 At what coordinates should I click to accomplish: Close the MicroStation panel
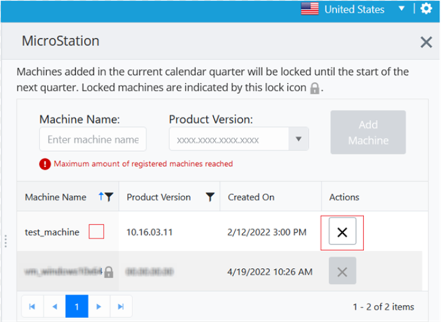[426, 42]
